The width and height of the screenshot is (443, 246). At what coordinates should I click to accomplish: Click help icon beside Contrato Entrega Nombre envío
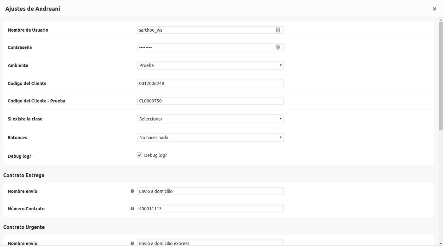click(132, 191)
